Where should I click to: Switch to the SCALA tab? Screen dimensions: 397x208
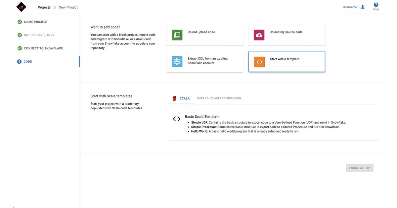[x=184, y=98]
